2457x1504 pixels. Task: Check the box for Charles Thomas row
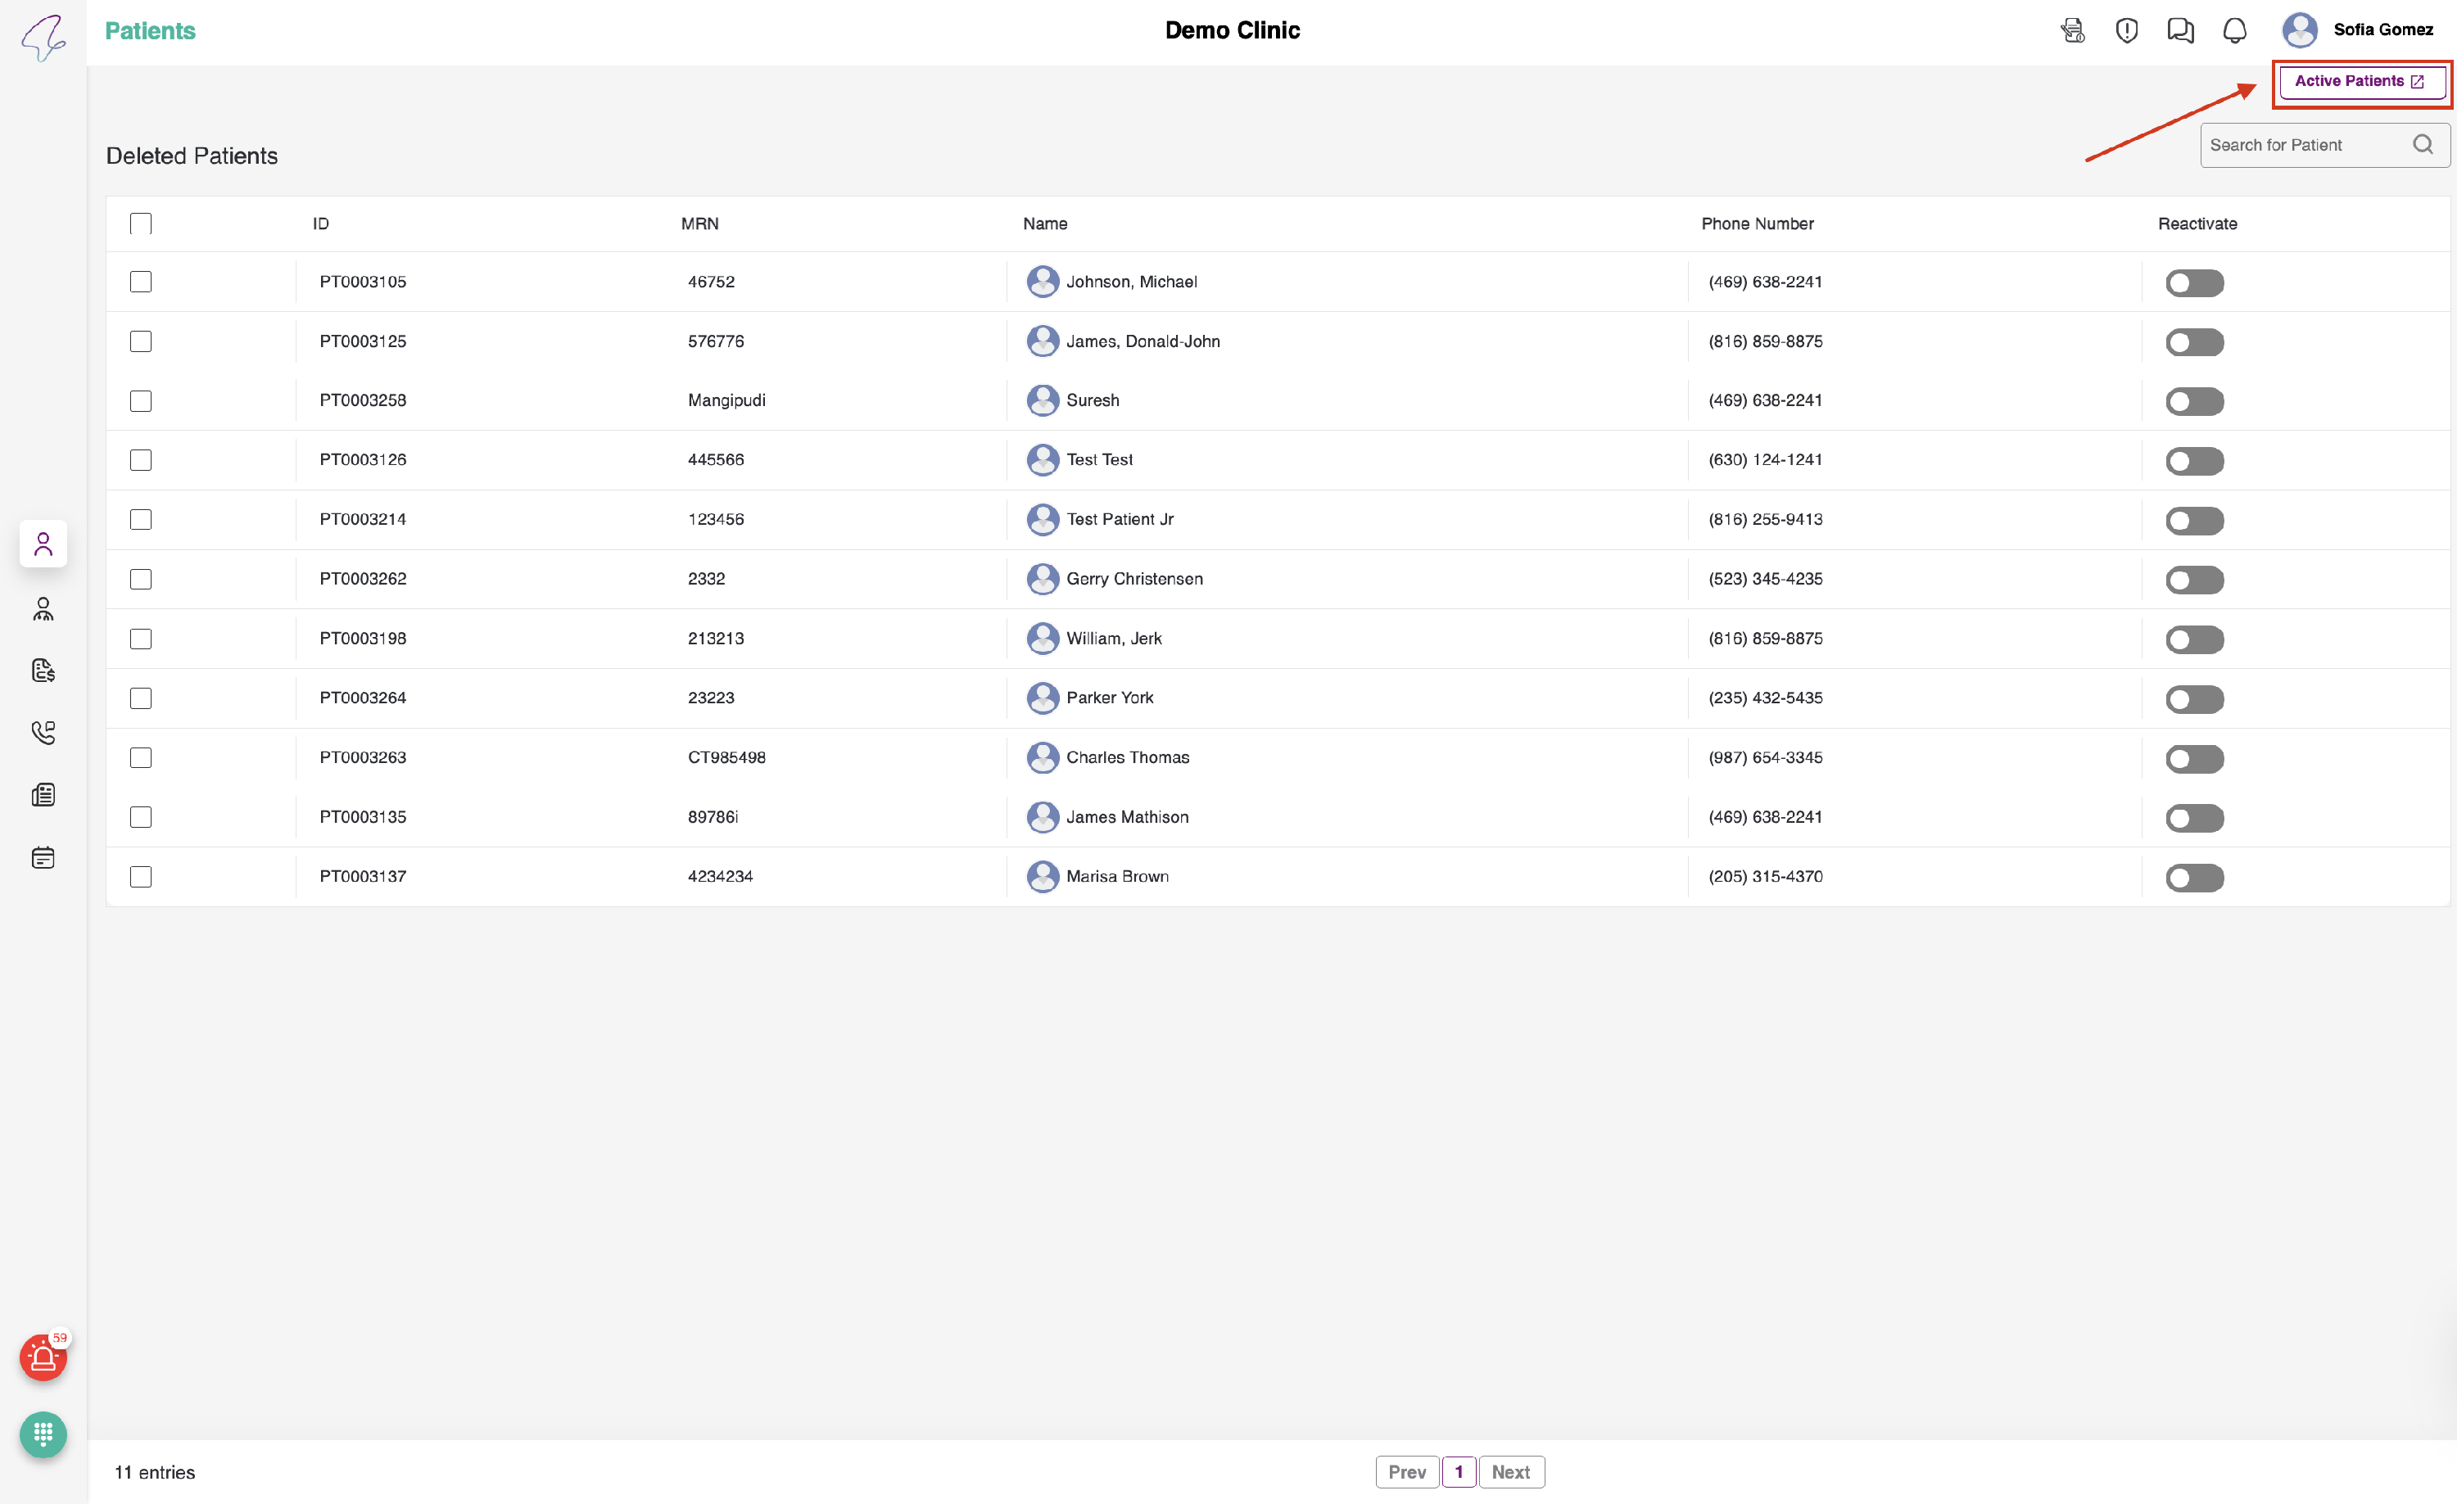point(141,757)
